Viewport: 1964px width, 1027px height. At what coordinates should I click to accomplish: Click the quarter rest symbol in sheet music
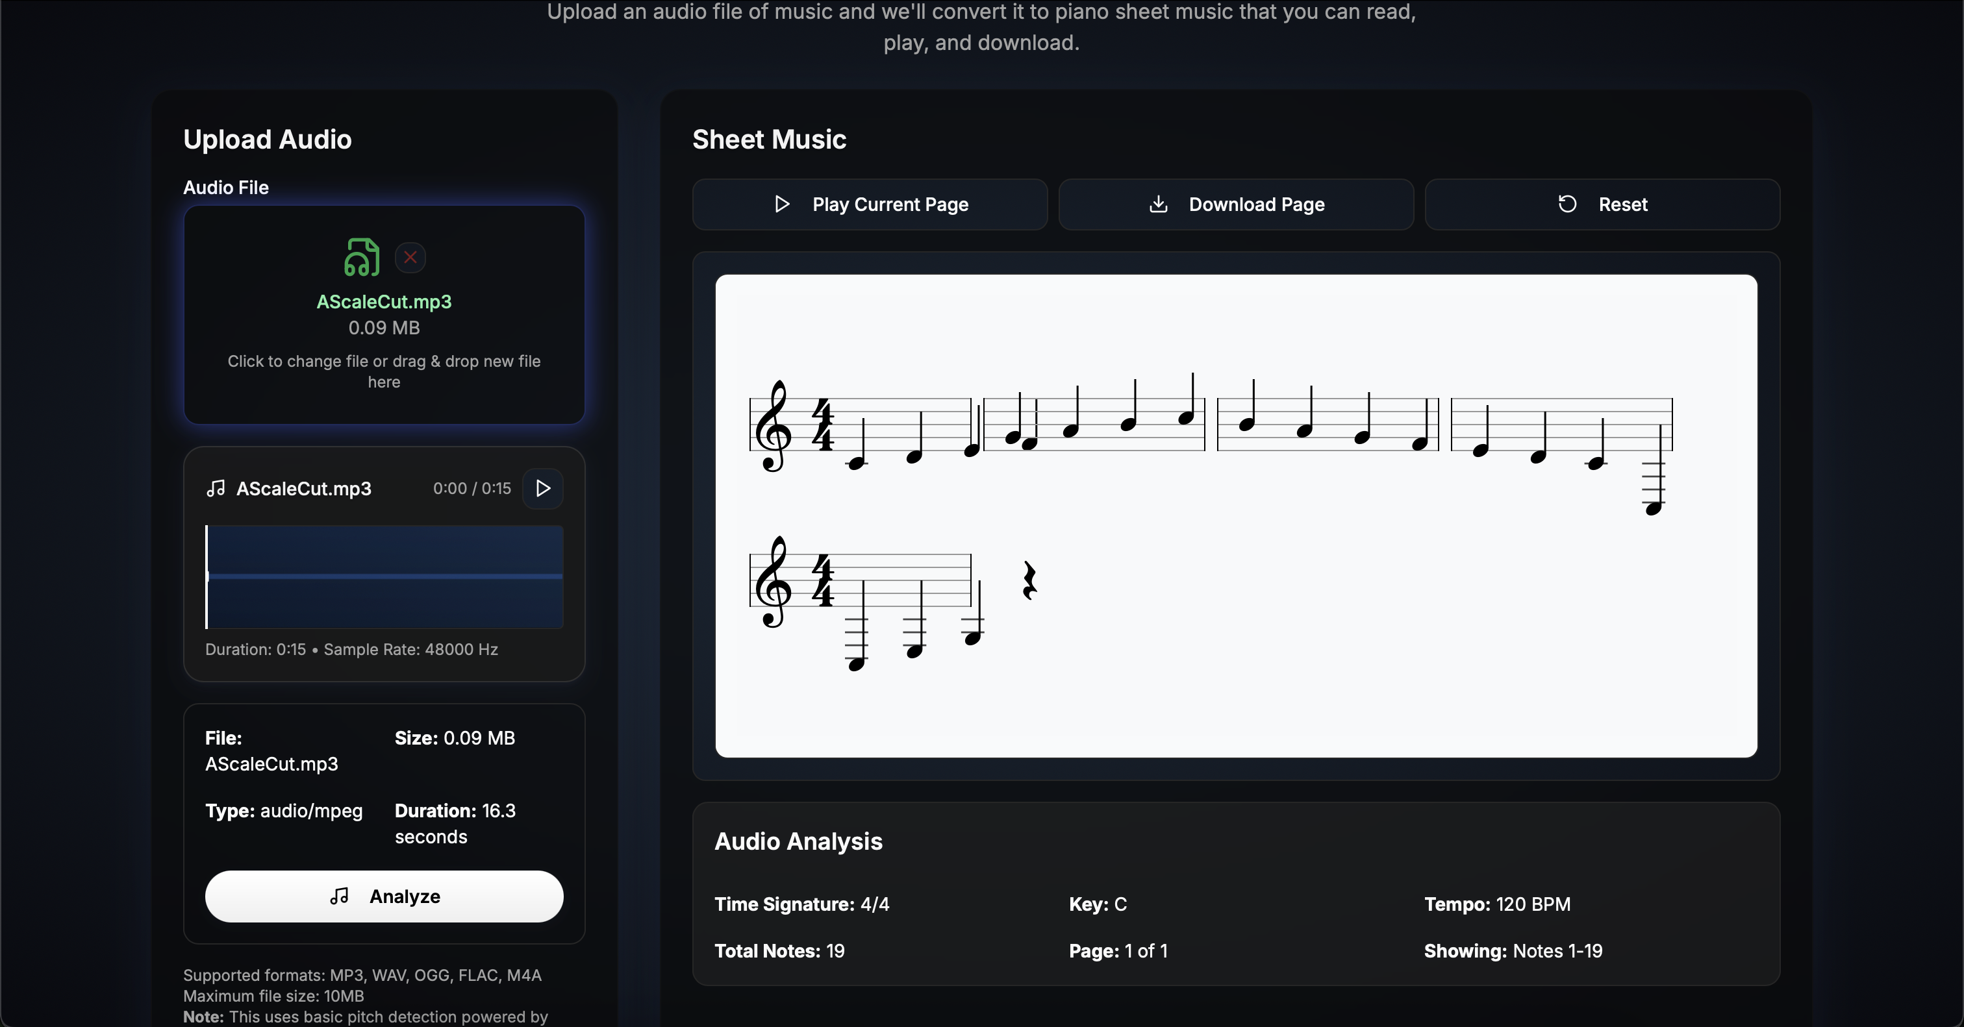tap(1029, 580)
